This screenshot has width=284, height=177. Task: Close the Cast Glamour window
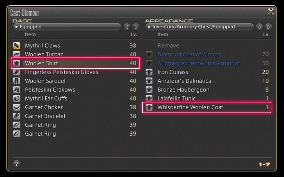pyautogui.click(x=271, y=12)
